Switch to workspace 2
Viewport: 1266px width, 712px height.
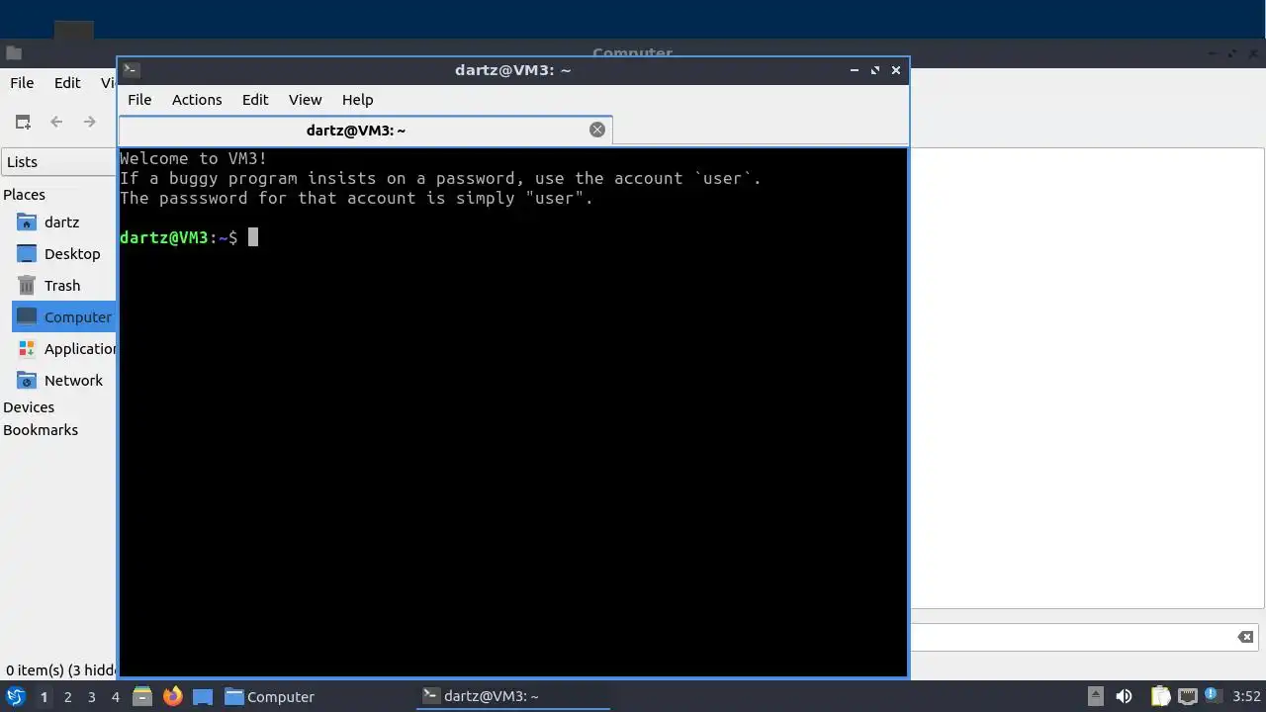tap(67, 697)
